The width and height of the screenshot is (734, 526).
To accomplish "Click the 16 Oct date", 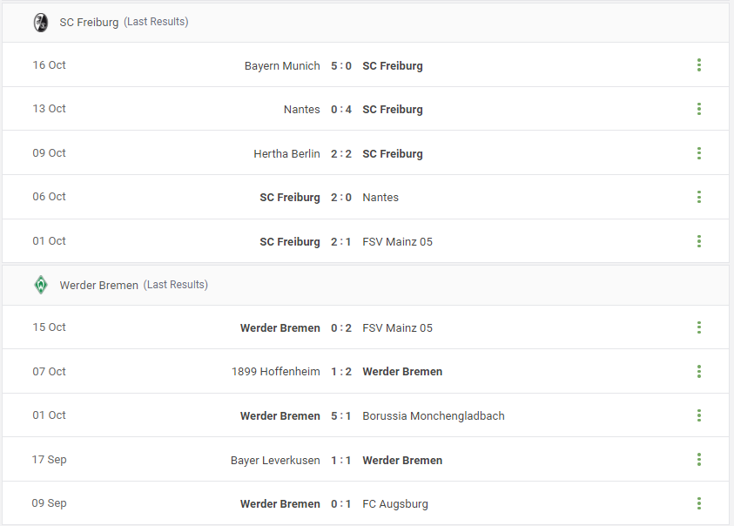I will coord(49,65).
